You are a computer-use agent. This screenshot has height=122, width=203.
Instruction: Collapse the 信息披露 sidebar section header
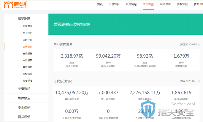[24, 18]
